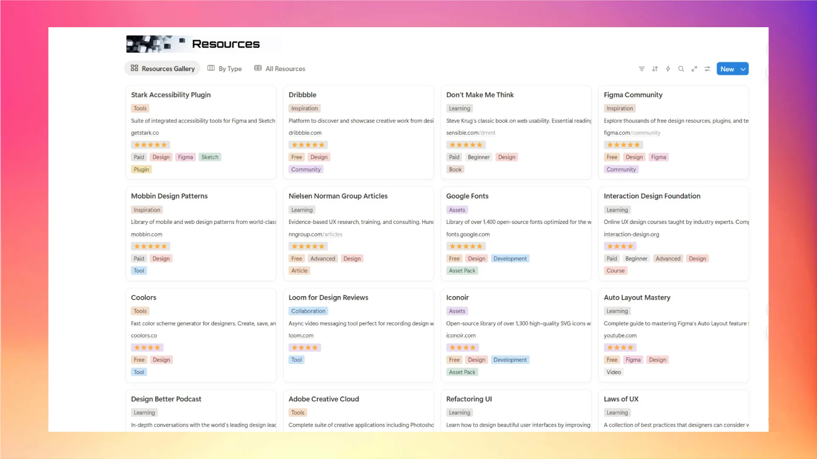
Task: Click the Plugin tag on Stark card
Action: pyautogui.click(x=141, y=169)
